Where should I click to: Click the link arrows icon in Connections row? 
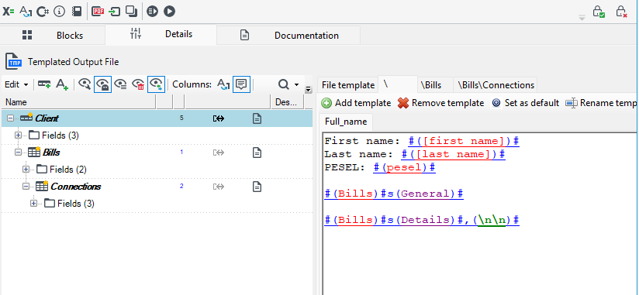coord(219,187)
